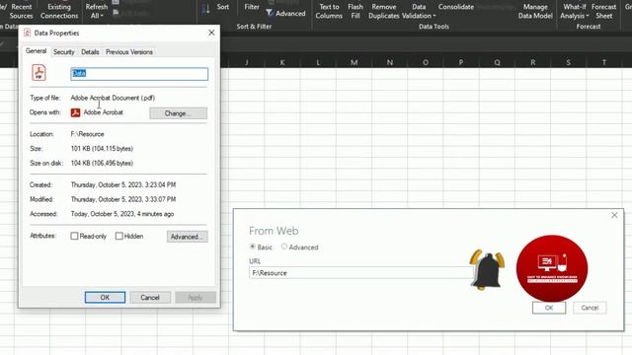This screenshot has height=355, width=632.
Task: Open the Previous Versions tab
Action: tap(129, 52)
